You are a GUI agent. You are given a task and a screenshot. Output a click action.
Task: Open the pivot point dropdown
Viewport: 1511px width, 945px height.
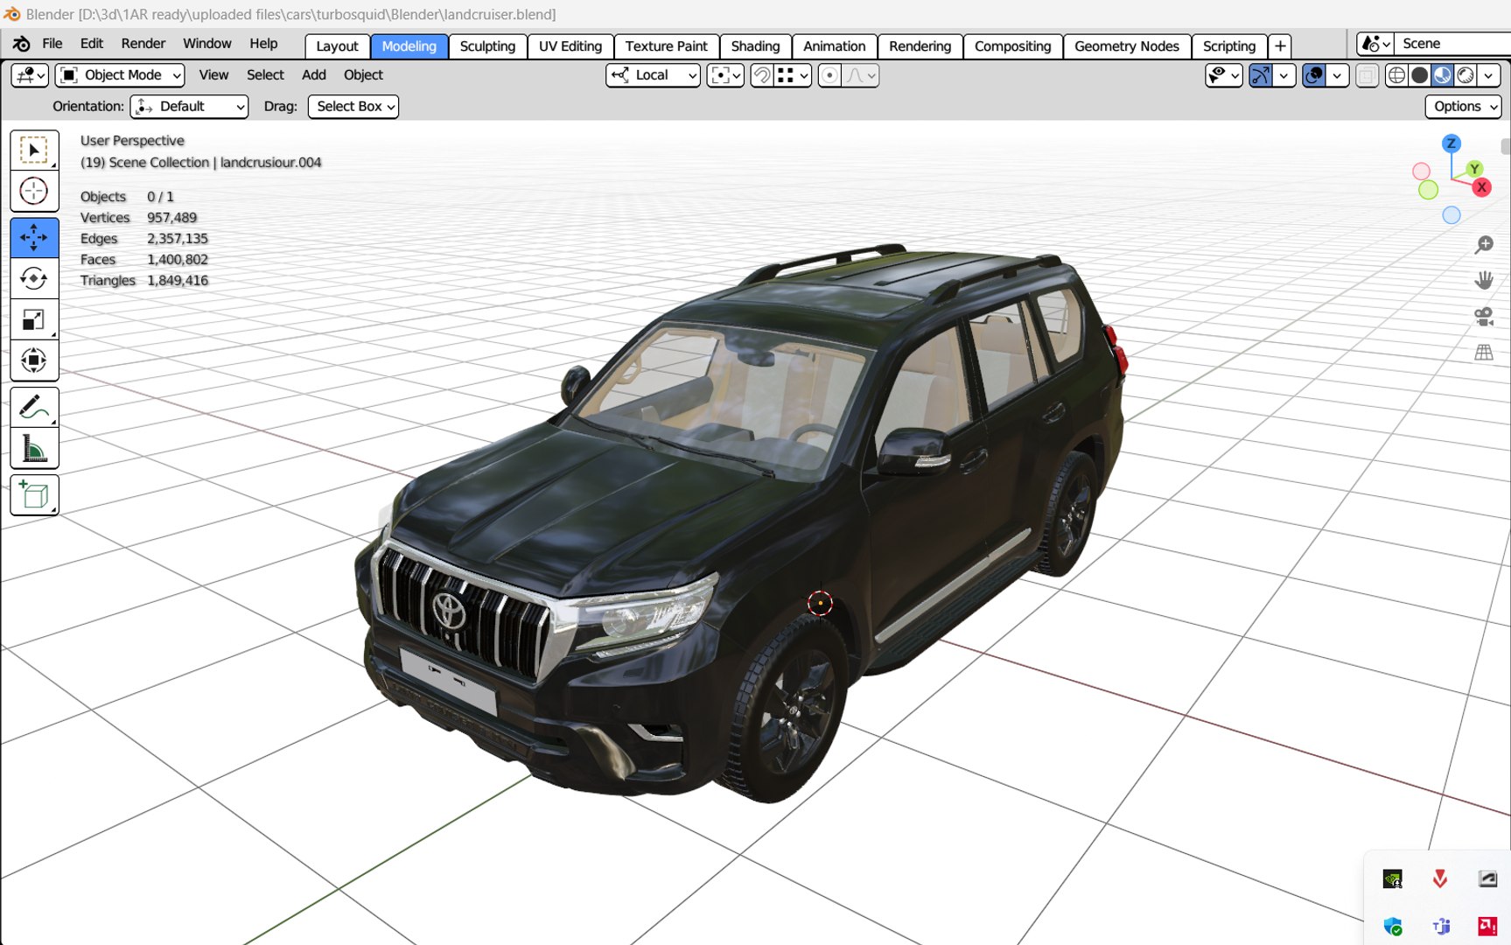tap(725, 75)
